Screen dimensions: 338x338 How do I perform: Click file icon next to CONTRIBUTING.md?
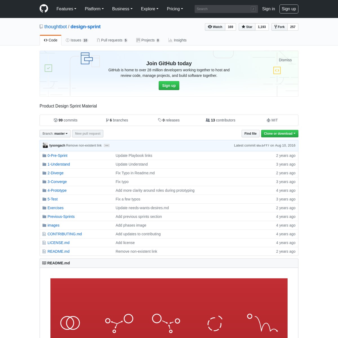click(x=44, y=234)
